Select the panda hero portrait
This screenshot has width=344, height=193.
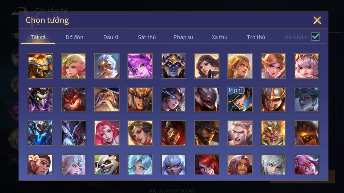107,164
